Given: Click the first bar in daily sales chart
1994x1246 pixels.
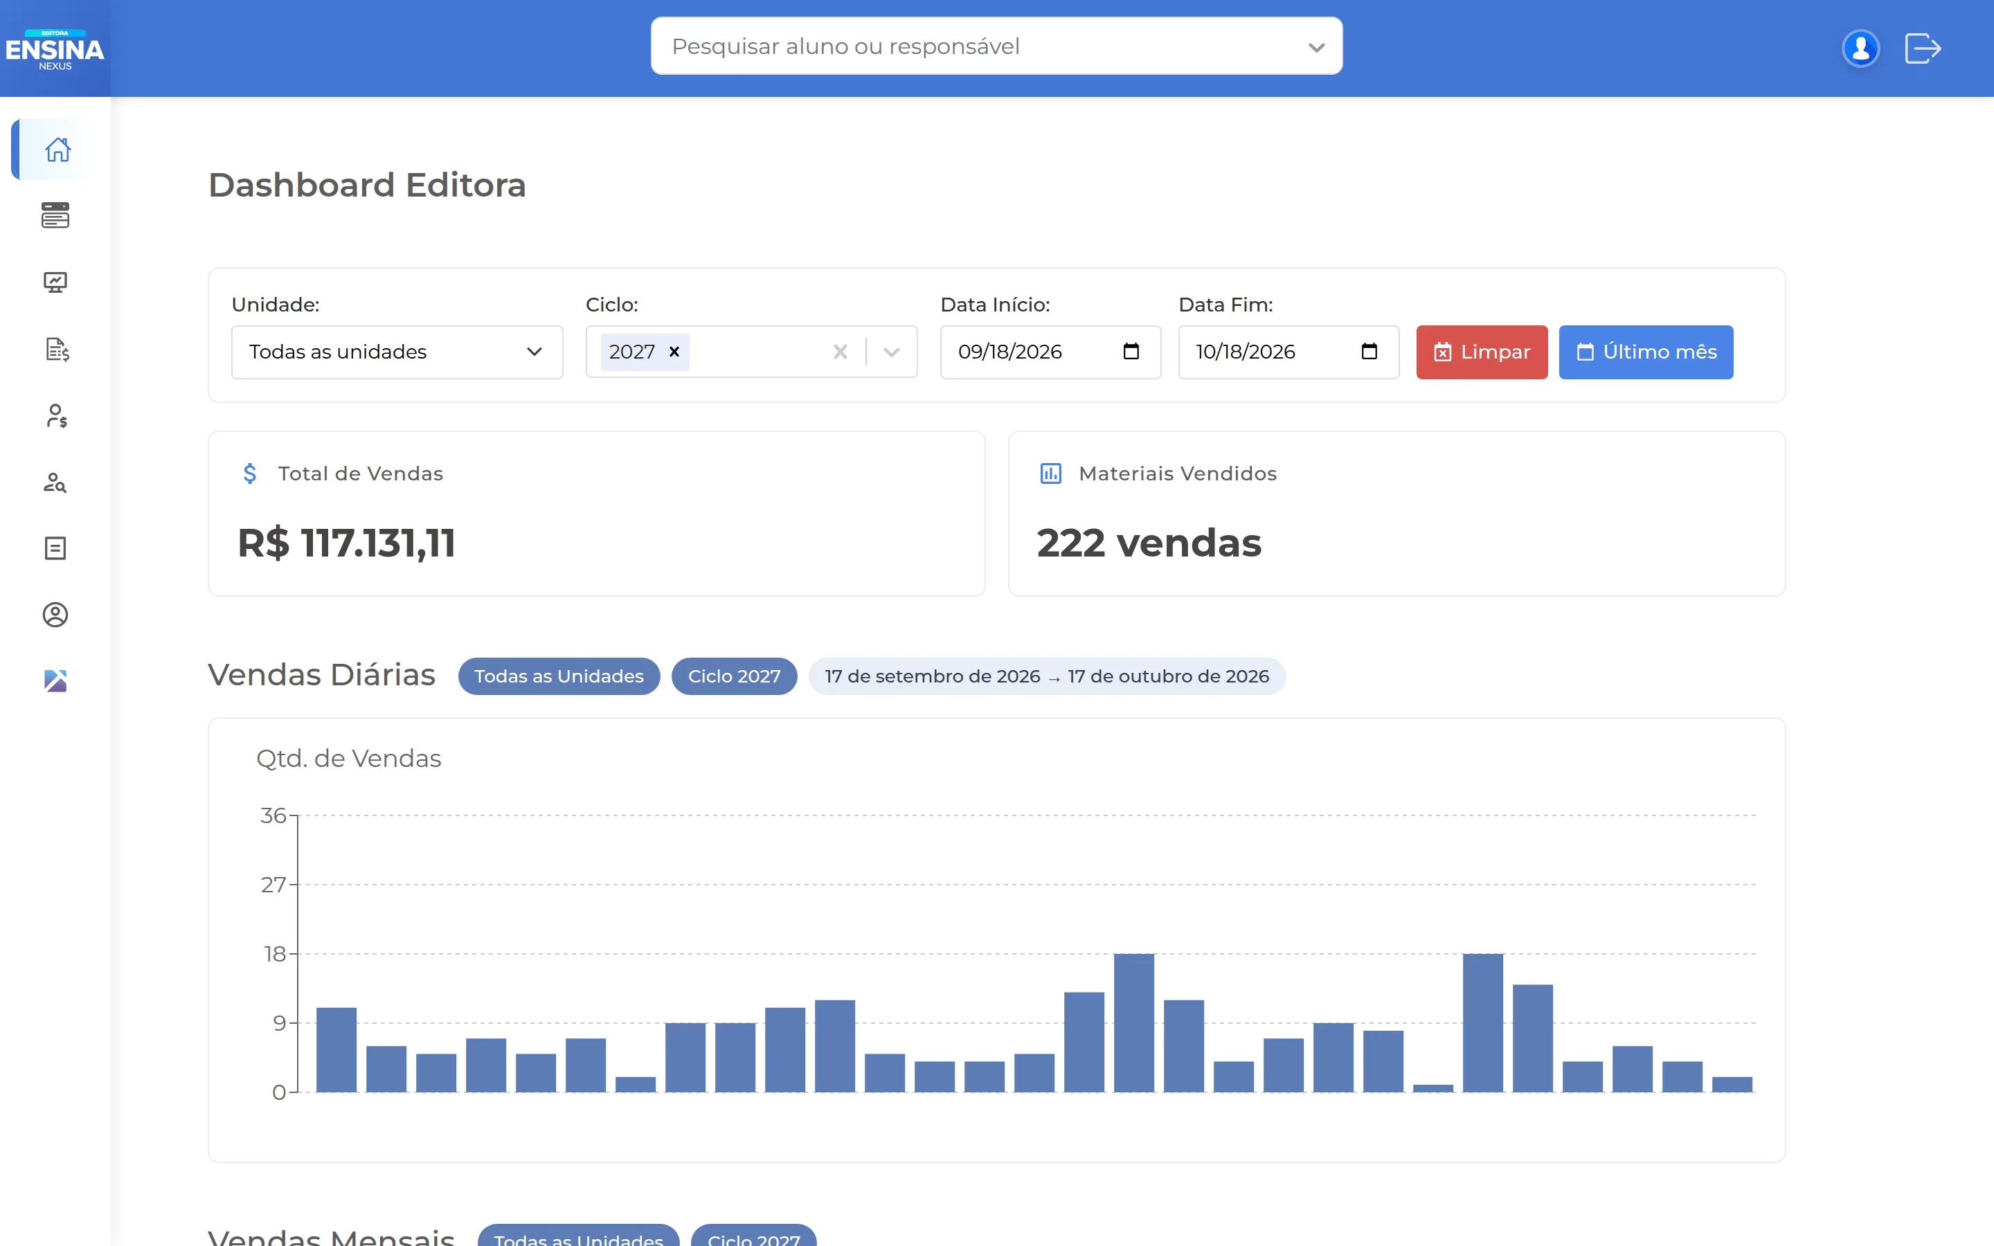Looking at the screenshot, I should (336, 1050).
